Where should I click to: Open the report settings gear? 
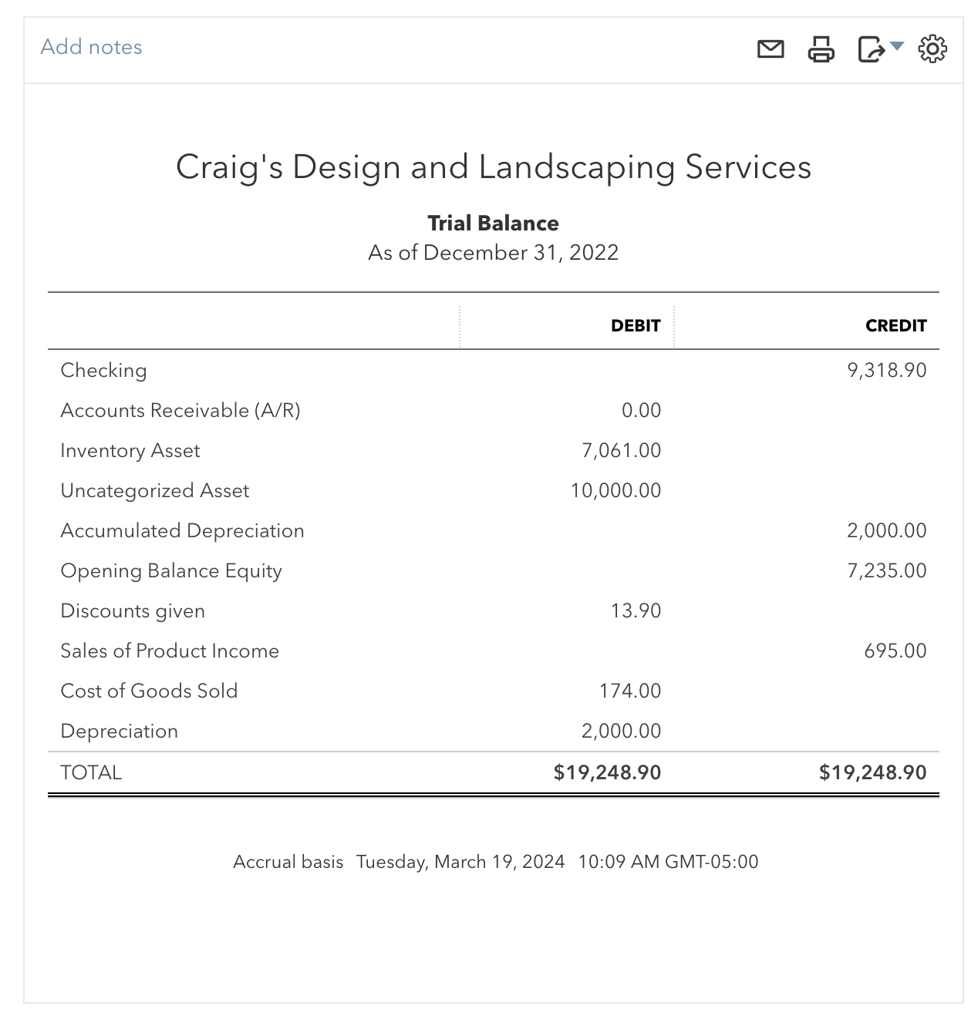coord(932,49)
